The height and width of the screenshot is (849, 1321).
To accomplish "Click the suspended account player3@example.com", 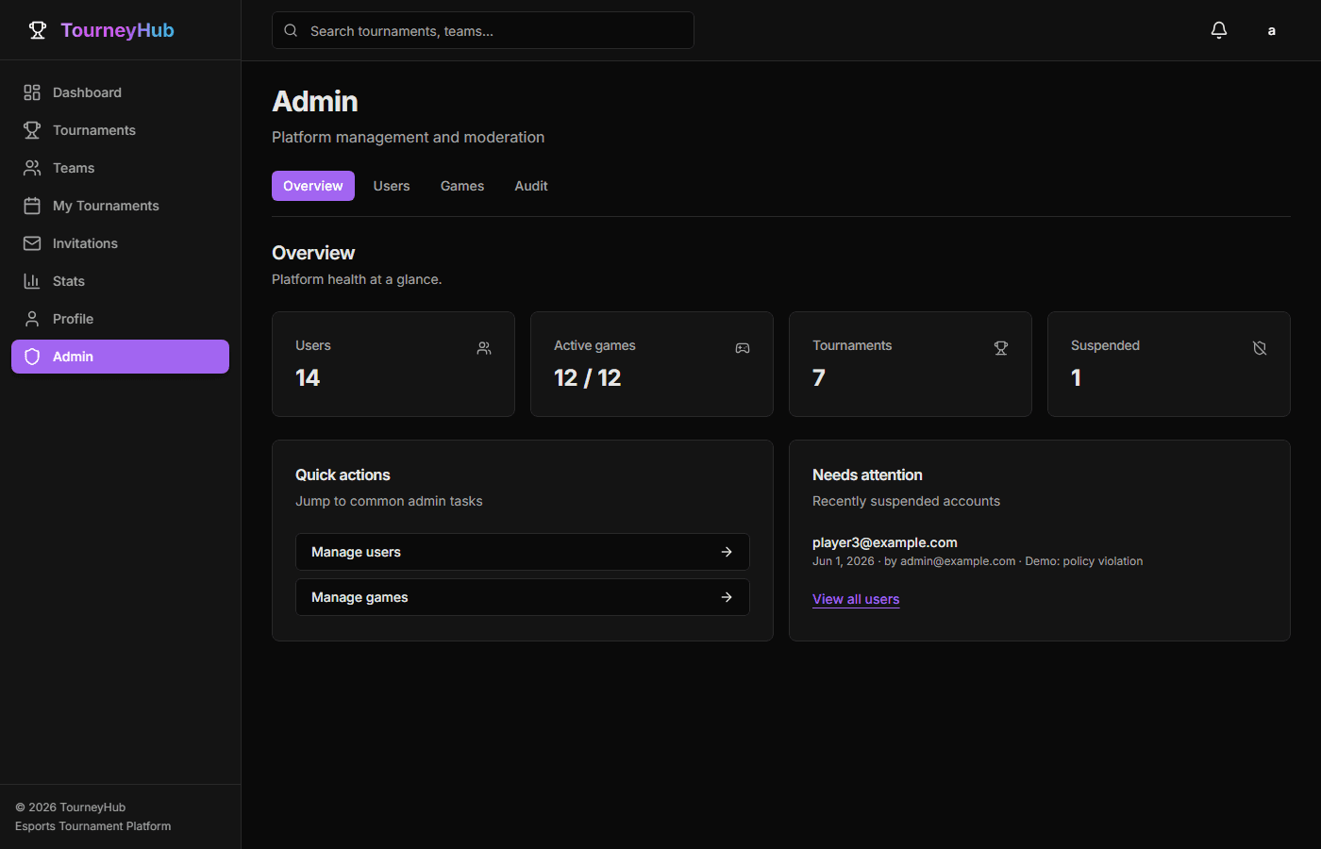I will [x=885, y=542].
